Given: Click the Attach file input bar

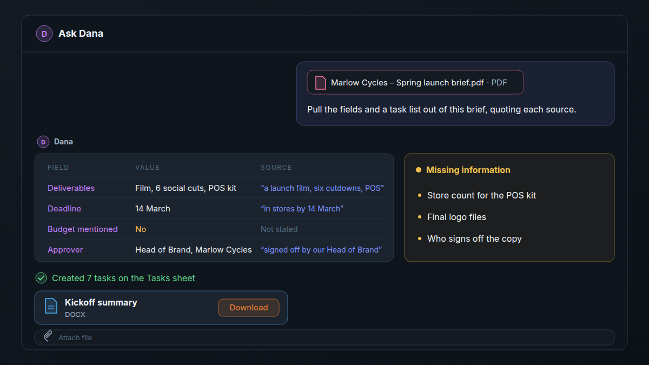Looking at the screenshot, I should coord(325,337).
